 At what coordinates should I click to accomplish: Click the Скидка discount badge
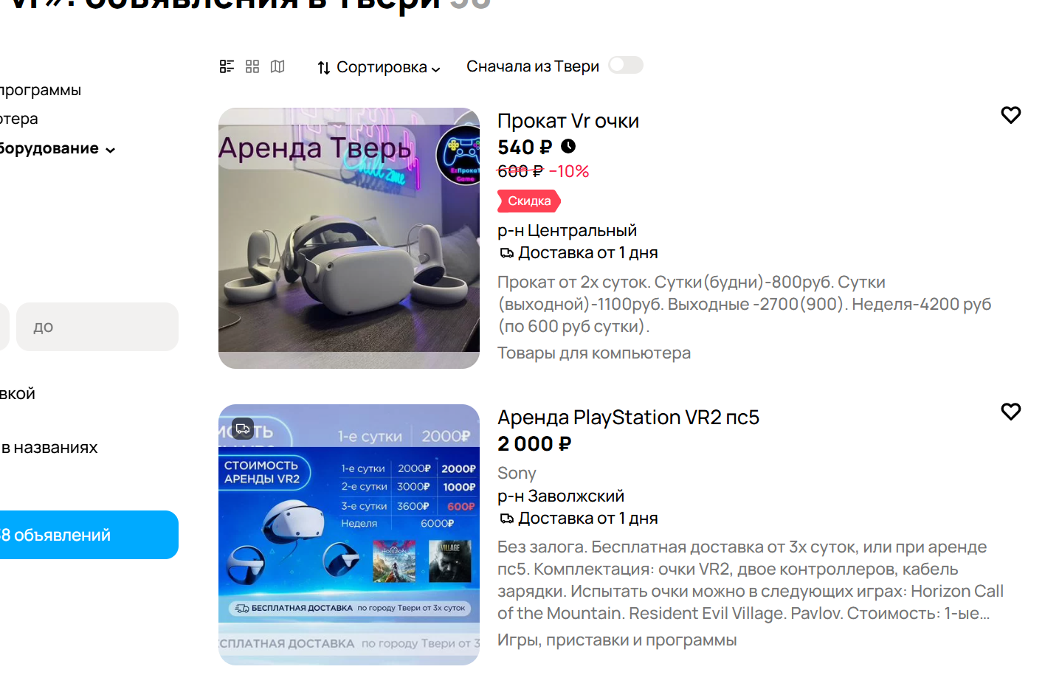(529, 201)
